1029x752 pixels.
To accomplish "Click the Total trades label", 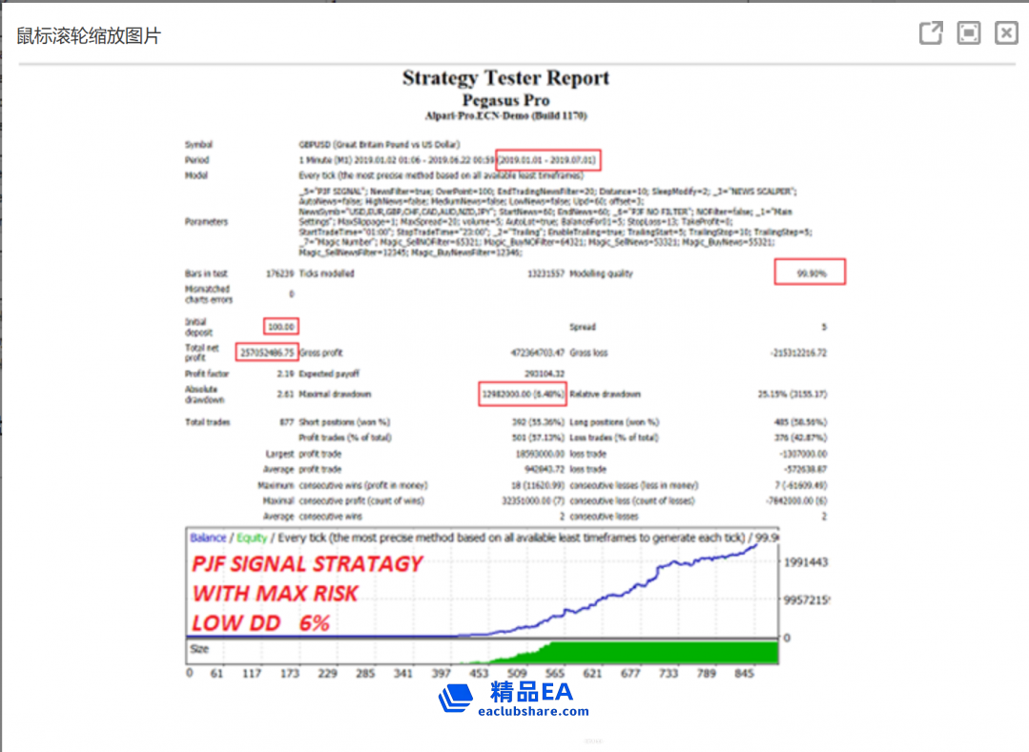I will click(207, 422).
